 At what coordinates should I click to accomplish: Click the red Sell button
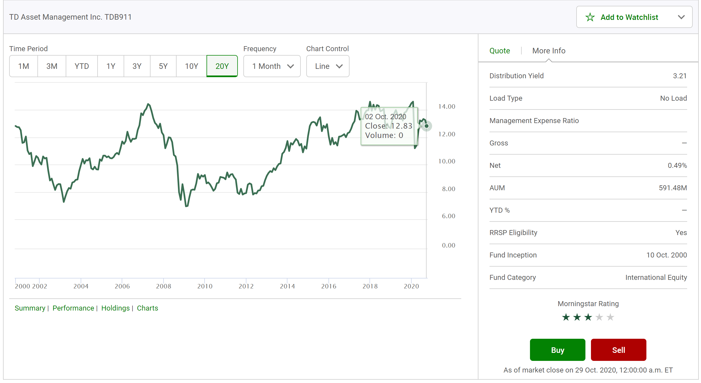618,350
